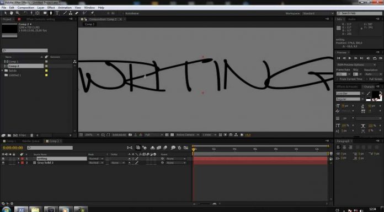Select the Eraser tool
Viewport: 384px width, 212px height.
point(77,13)
